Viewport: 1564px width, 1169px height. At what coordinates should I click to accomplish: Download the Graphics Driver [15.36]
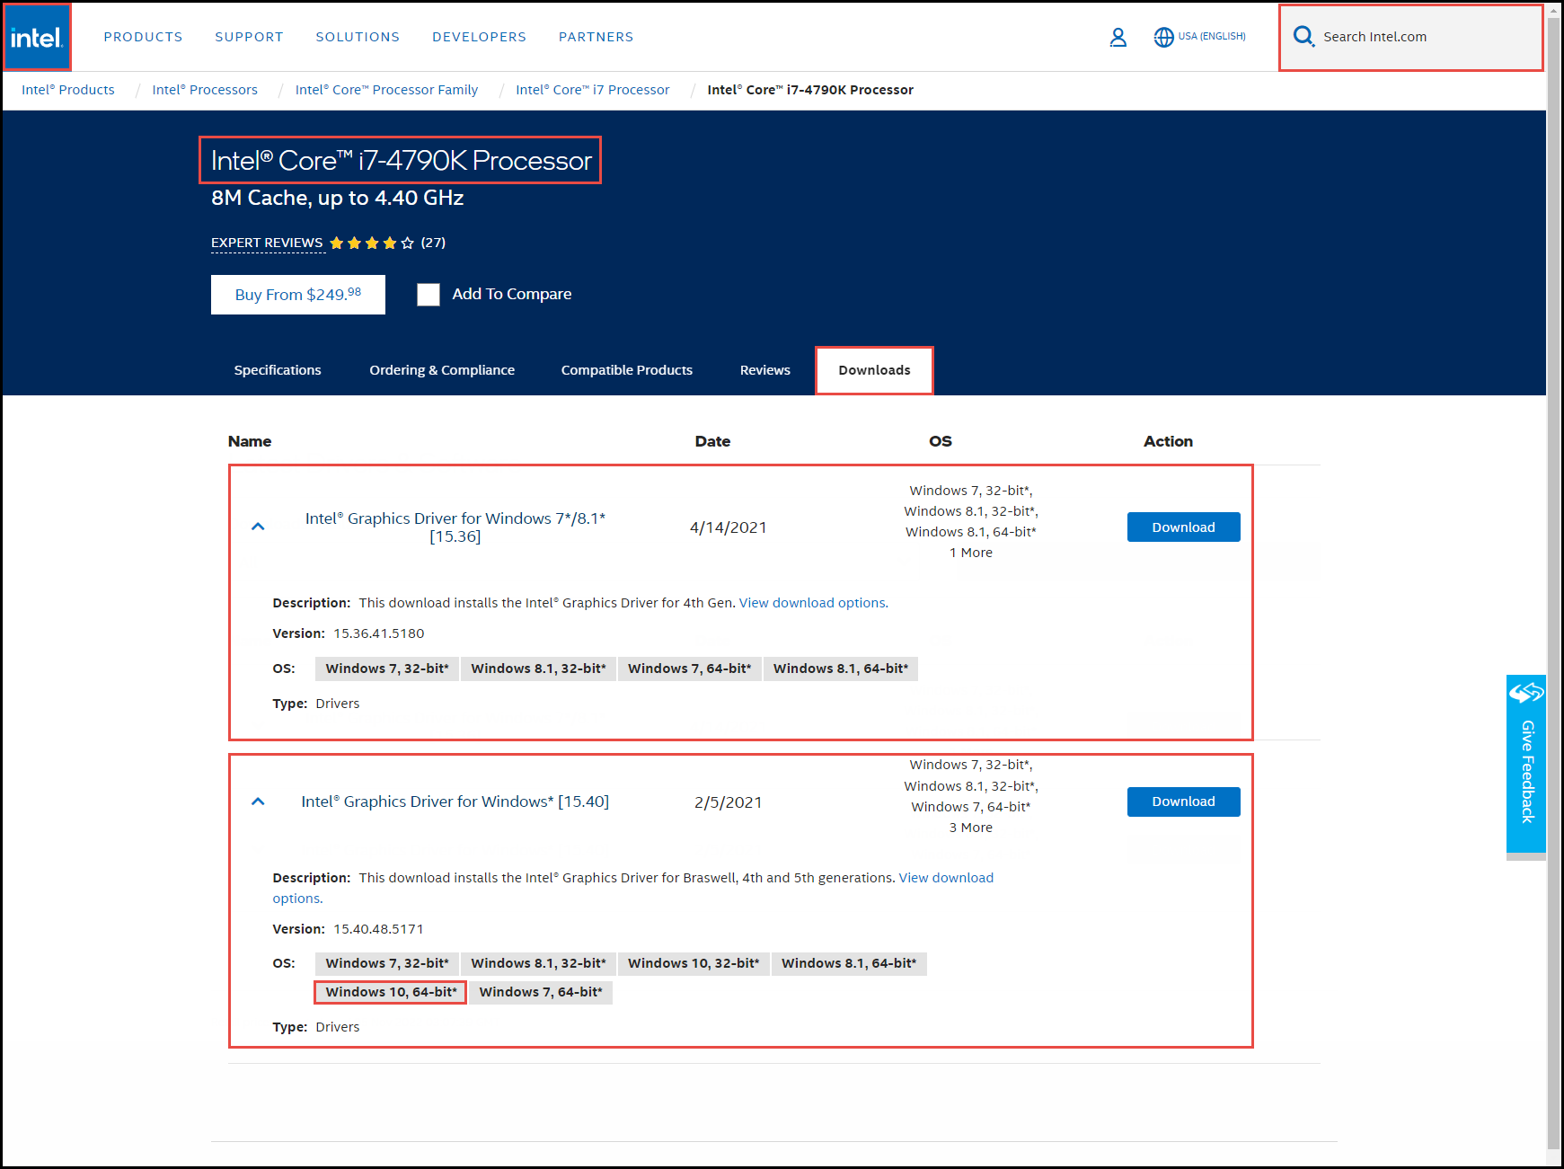pyautogui.click(x=1183, y=527)
